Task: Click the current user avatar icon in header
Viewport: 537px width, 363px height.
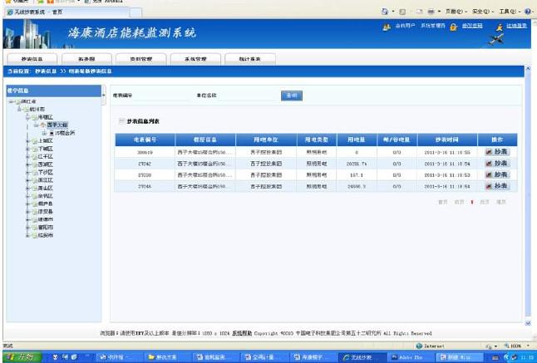Action: point(387,27)
